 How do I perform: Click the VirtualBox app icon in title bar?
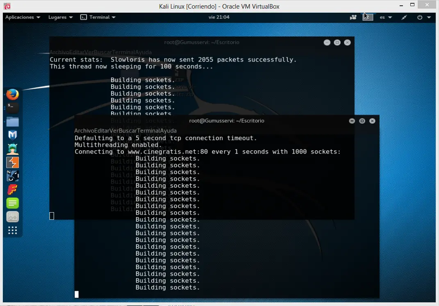click(x=7, y=6)
